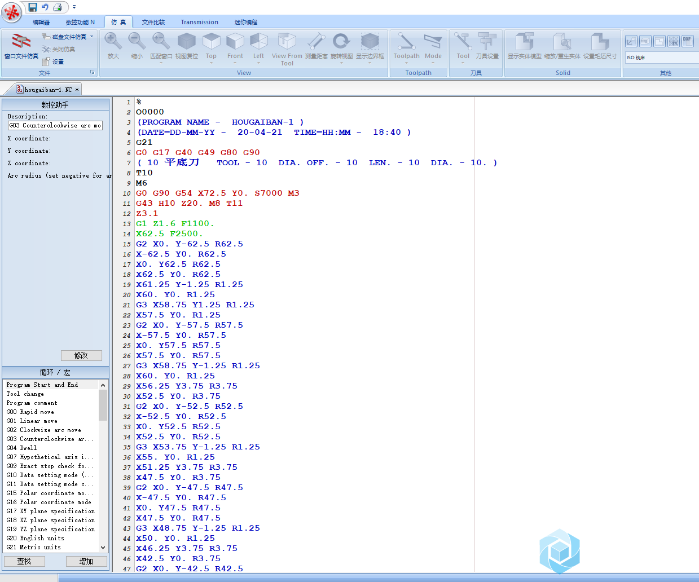This screenshot has height=582, width=699.
Task: Switch to the 数控功能 N ribbon tab
Action: (x=80, y=23)
